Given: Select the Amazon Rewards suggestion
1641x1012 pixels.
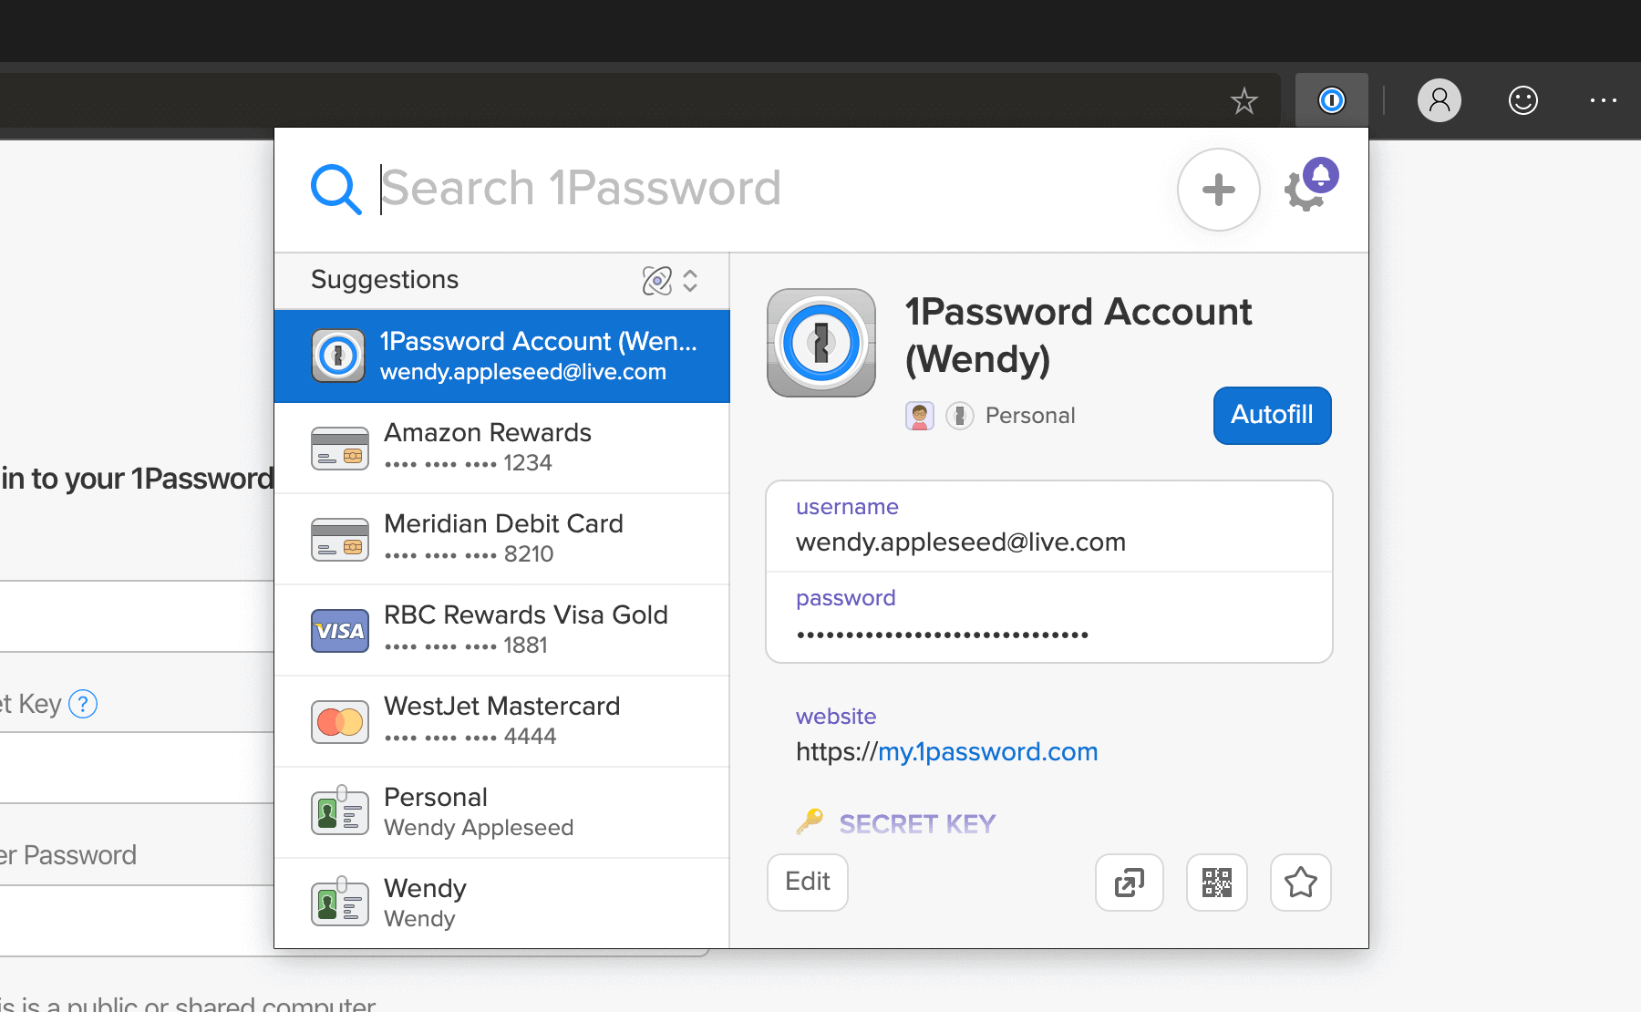Looking at the screenshot, I should coord(501,447).
